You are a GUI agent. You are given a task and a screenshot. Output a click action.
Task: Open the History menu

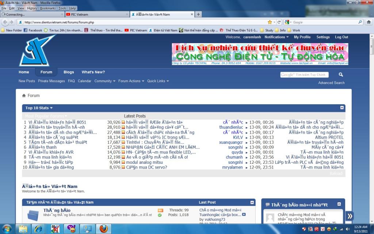click(x=32, y=8)
